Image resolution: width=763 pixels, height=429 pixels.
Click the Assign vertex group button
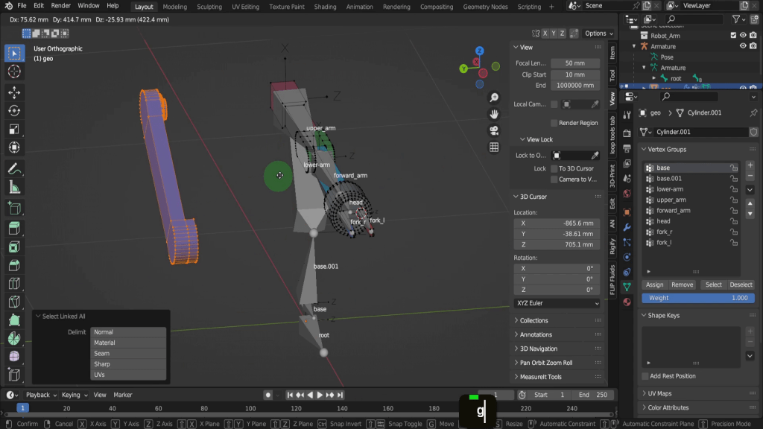(654, 285)
